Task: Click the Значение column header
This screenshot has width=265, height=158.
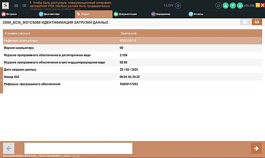Action: (x=128, y=33)
